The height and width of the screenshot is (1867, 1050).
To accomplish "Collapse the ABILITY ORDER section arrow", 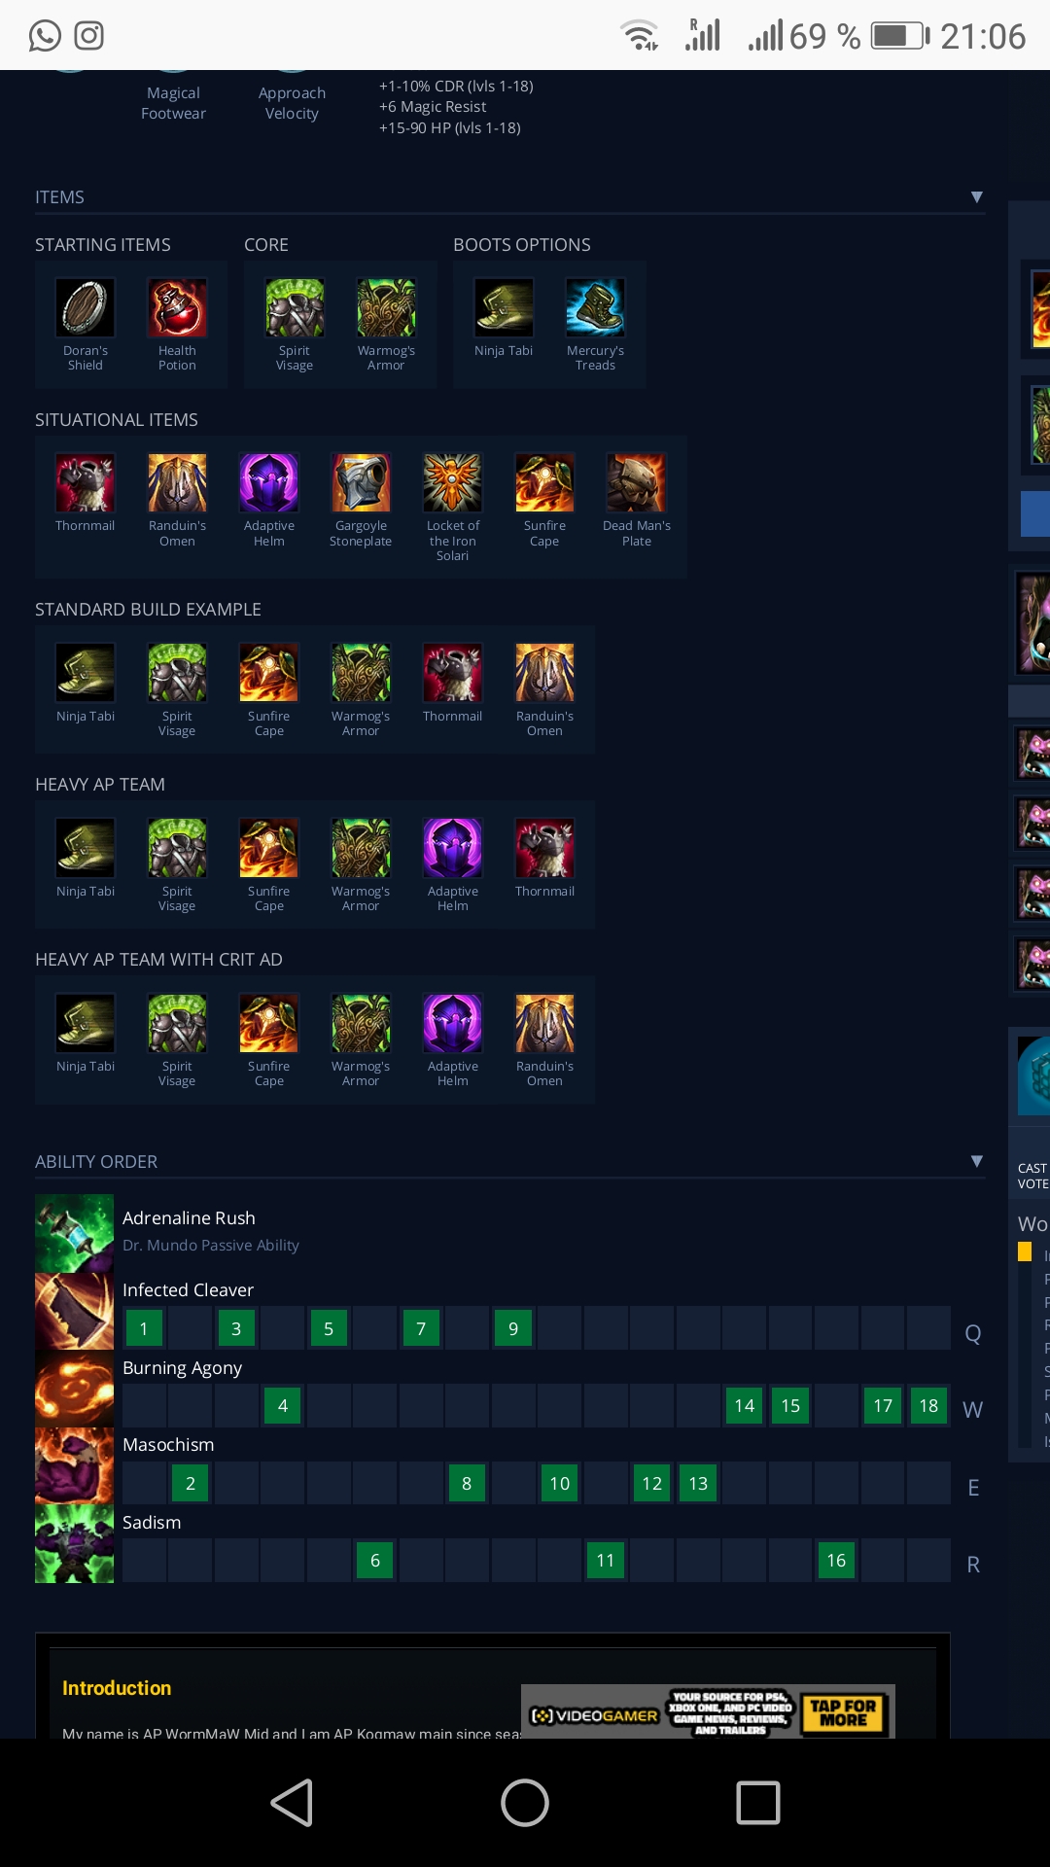I will coord(977,1161).
